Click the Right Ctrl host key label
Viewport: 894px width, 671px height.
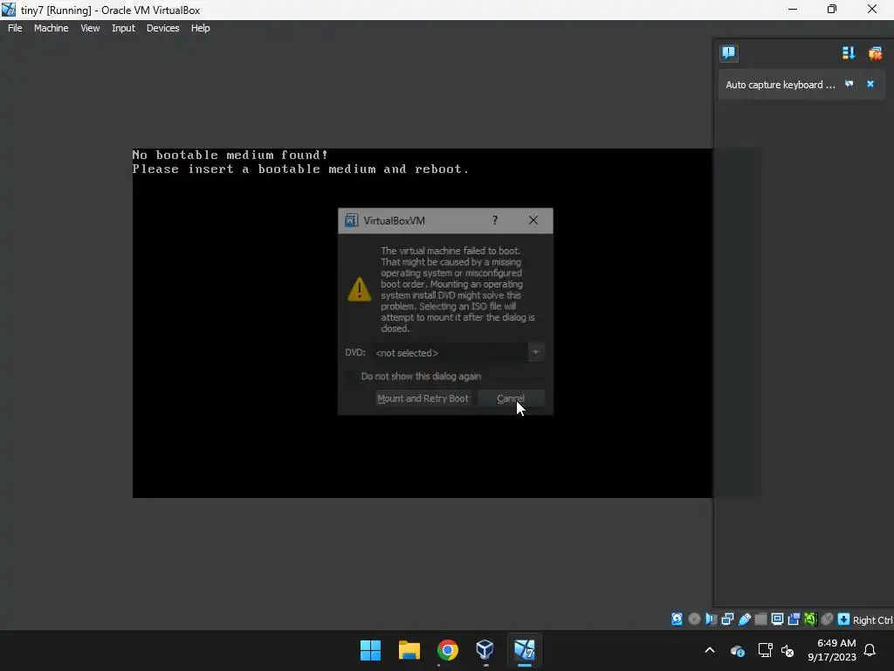[872, 620]
